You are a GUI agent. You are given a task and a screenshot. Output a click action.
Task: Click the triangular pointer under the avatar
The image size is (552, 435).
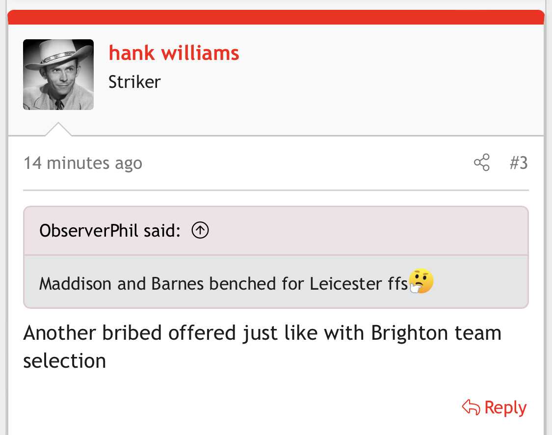[x=58, y=129]
